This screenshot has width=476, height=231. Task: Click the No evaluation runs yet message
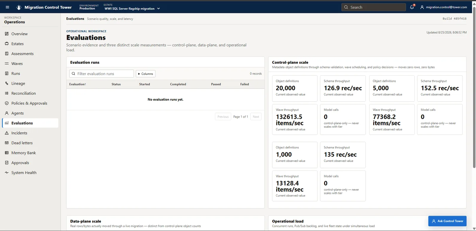click(165, 99)
